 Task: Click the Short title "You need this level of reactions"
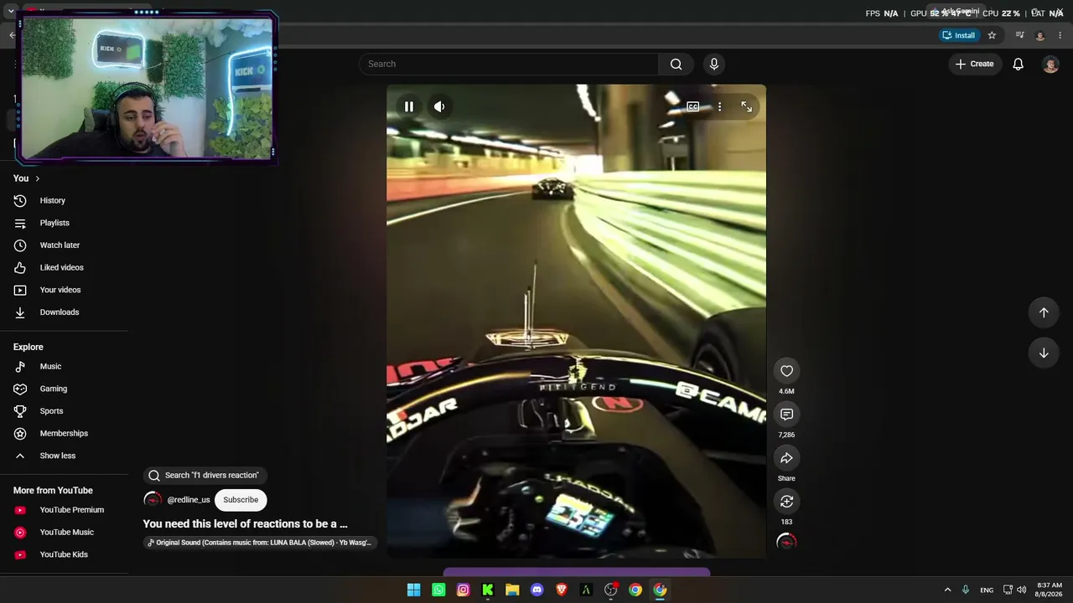pos(245,523)
